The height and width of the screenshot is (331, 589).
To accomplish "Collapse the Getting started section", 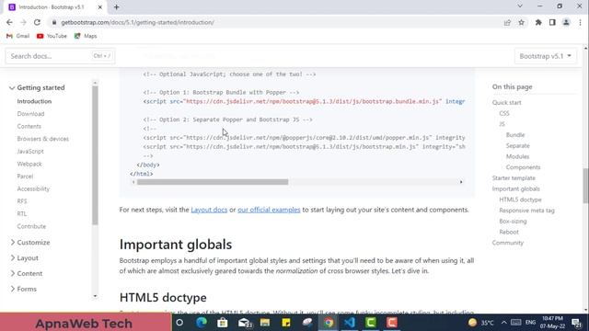I will click(x=37, y=88).
